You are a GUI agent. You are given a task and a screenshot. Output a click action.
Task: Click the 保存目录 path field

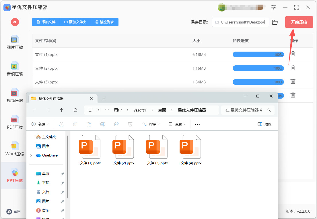pyautogui.click(x=241, y=22)
